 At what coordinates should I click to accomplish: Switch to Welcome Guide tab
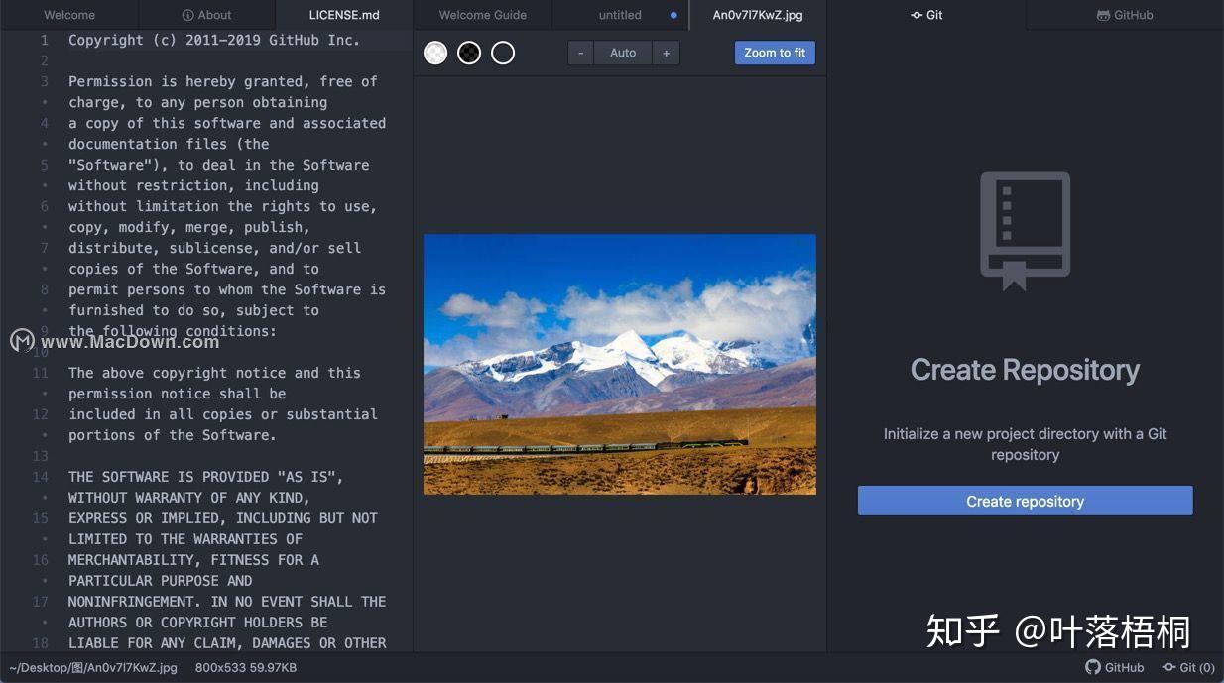482,15
